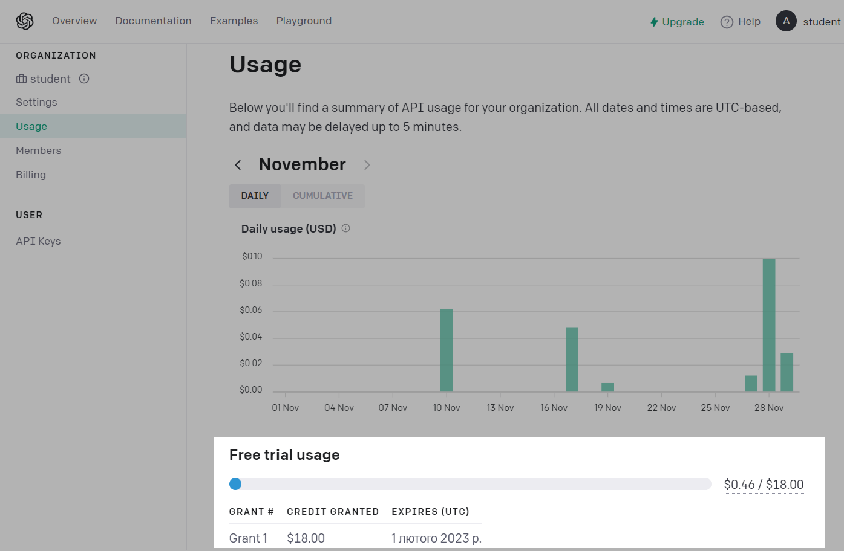Open Playground from the top navigation
This screenshot has width=844, height=551.
tap(304, 21)
